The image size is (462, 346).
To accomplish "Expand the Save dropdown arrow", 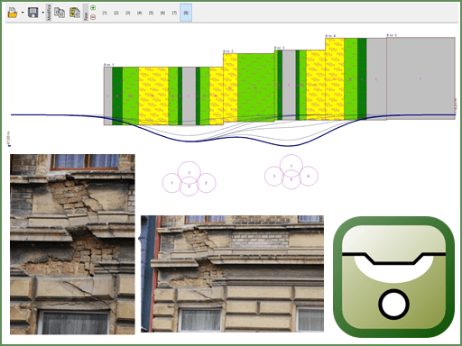I will [x=42, y=13].
